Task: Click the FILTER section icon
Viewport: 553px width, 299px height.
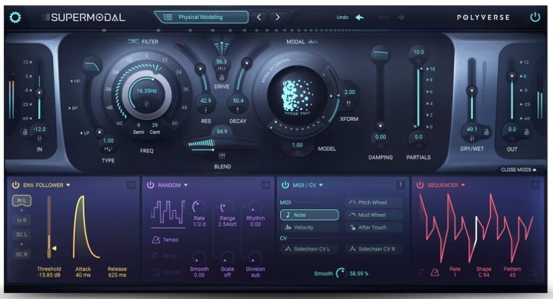Action: pyautogui.click(x=133, y=41)
